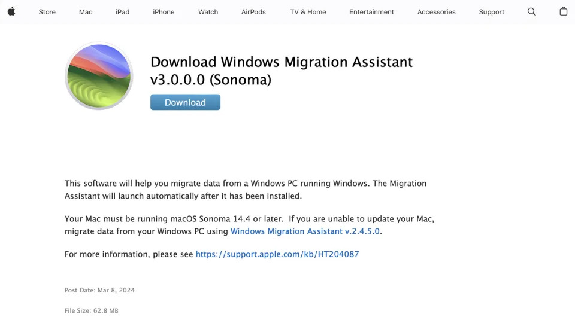Open the TV & Home menu
The image size is (575, 323).
point(308,12)
